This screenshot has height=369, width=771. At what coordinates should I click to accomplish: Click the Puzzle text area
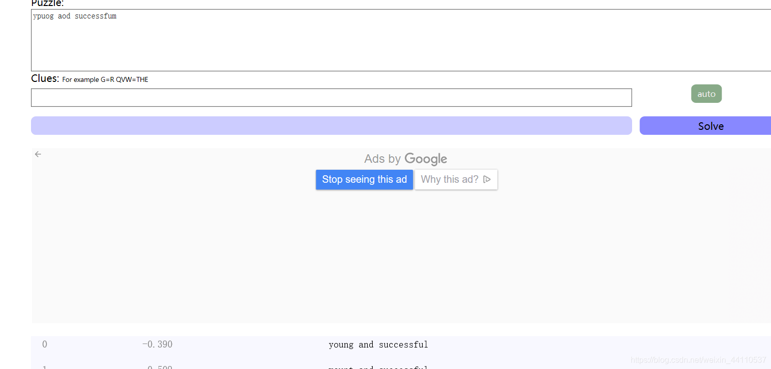pyautogui.click(x=401, y=40)
